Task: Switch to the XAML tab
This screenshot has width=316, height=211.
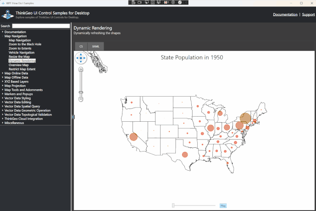Action: coord(96,47)
